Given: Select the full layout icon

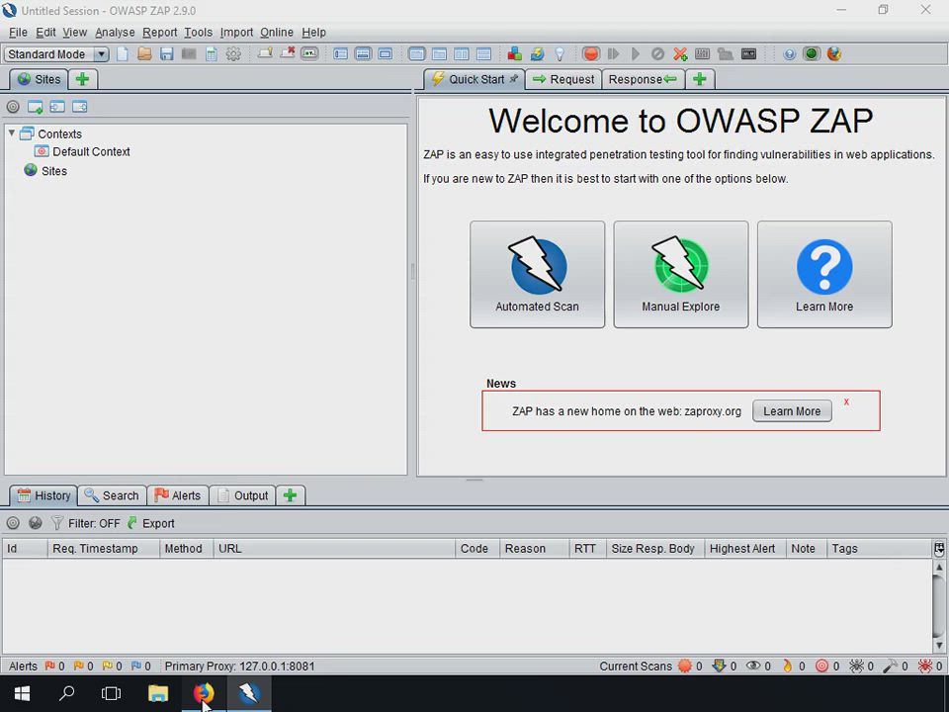Looking at the screenshot, I should coord(385,53).
